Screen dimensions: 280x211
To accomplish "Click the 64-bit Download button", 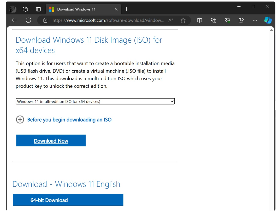I will coord(68,200).
